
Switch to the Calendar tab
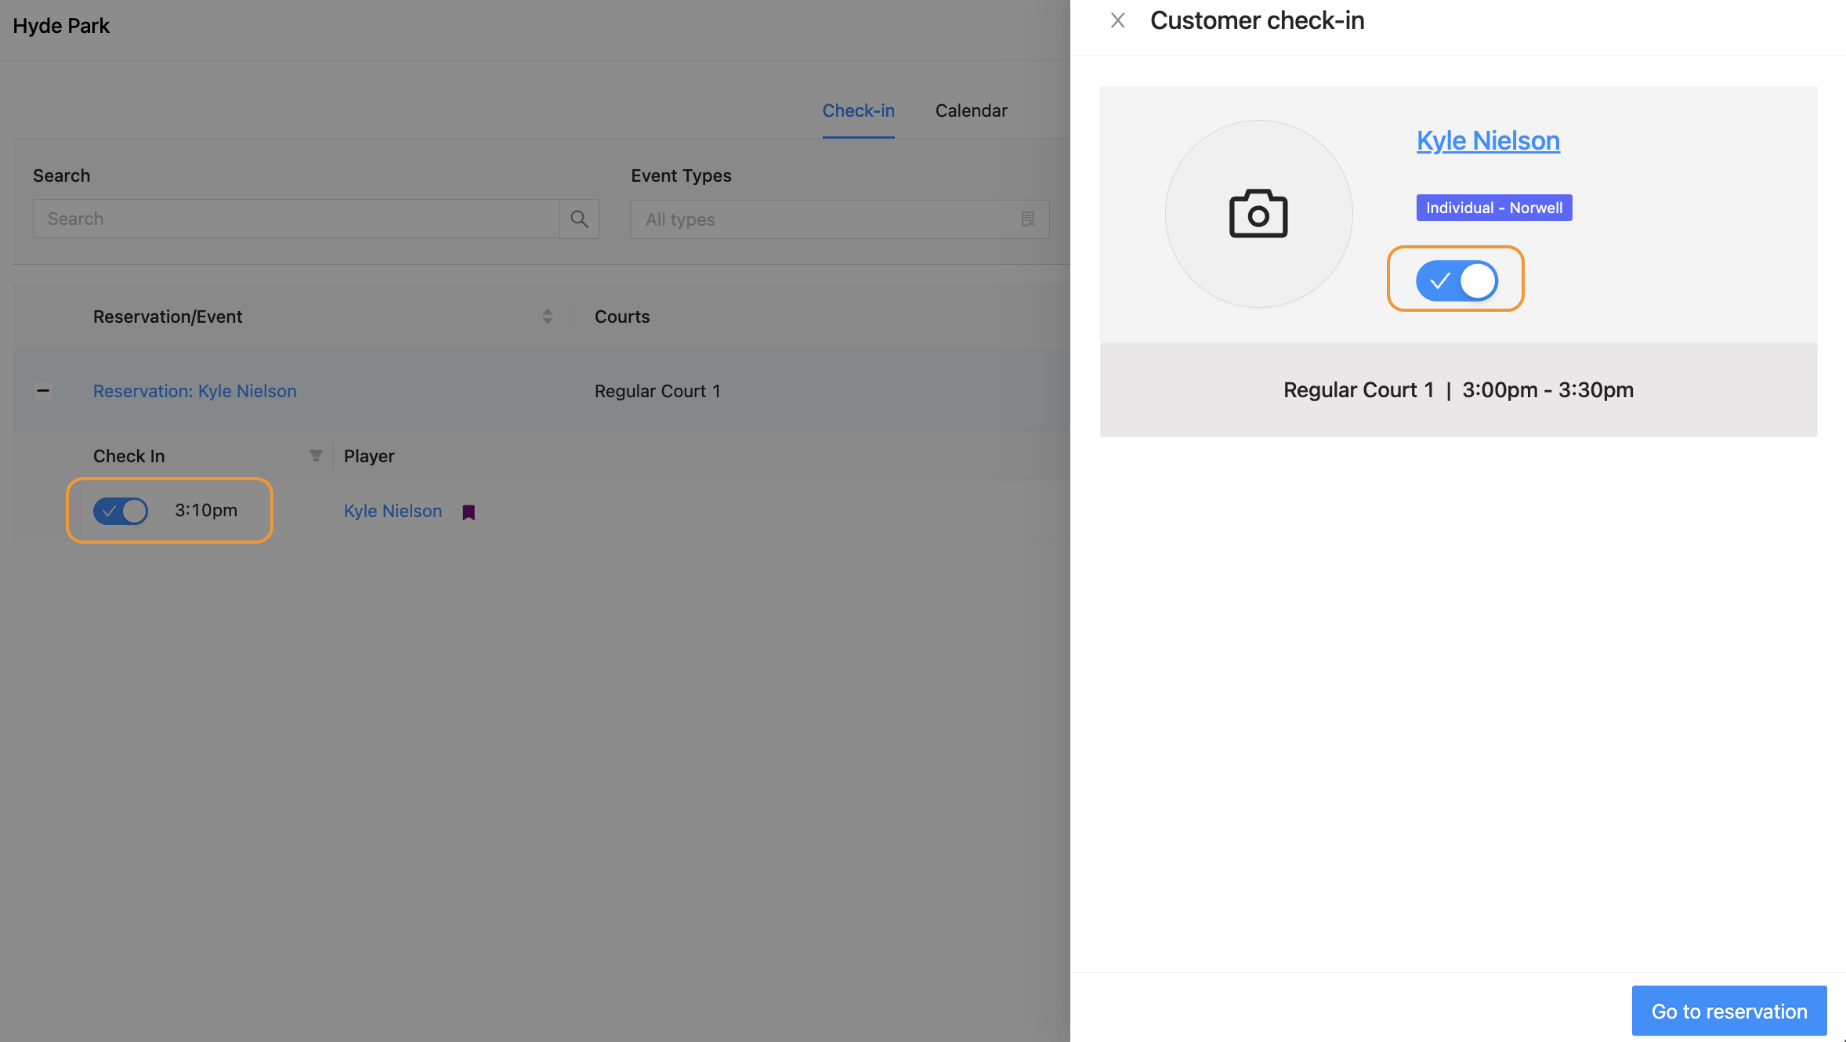coord(971,110)
